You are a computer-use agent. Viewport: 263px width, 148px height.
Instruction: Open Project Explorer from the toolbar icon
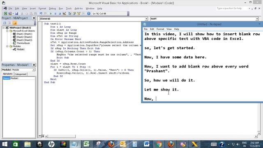70,14
